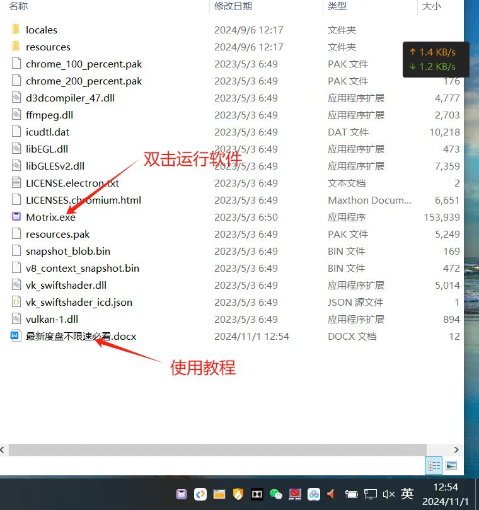Toggle the 英 input method indicator
This screenshot has height=510, width=479.
pos(407,494)
